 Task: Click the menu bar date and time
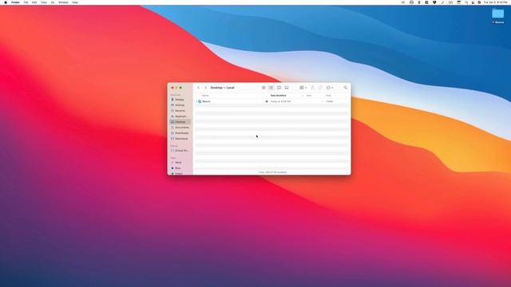[495, 2]
